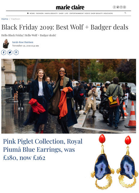Image resolution: width=139 pixels, height=193 pixels.
Task: Click the marie claire logo
Action: (x=70, y=7)
